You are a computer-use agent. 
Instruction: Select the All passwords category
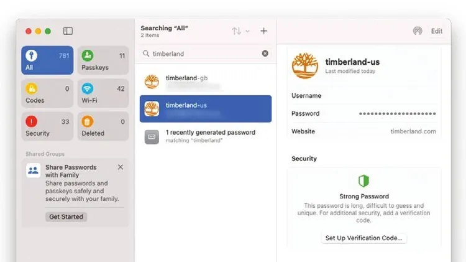(47, 60)
